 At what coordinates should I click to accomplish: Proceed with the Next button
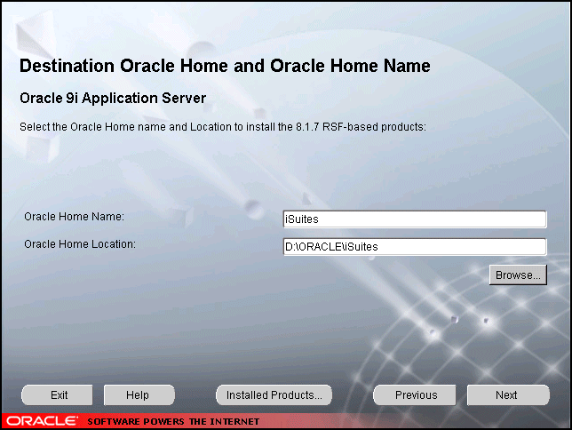click(x=508, y=395)
